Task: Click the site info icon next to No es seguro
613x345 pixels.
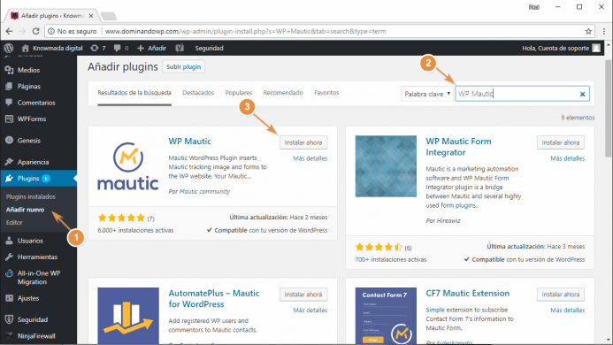Action: (x=51, y=31)
